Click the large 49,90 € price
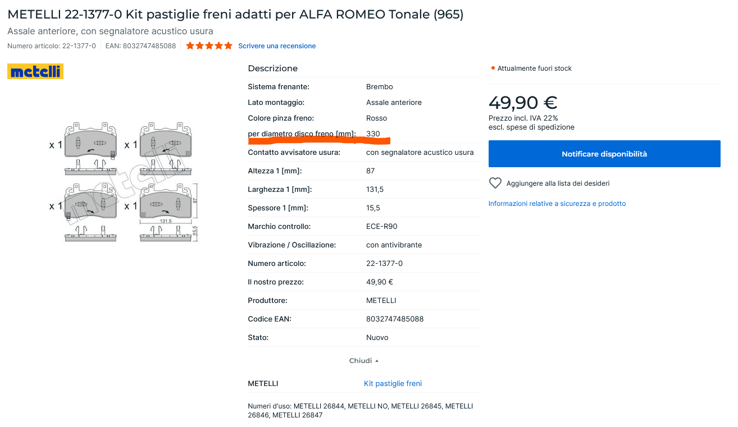738x427 pixels. [522, 103]
